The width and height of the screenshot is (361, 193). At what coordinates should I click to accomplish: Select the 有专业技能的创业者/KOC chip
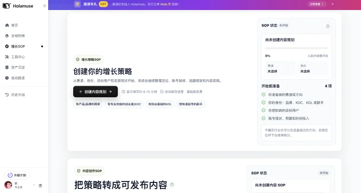[124, 104]
